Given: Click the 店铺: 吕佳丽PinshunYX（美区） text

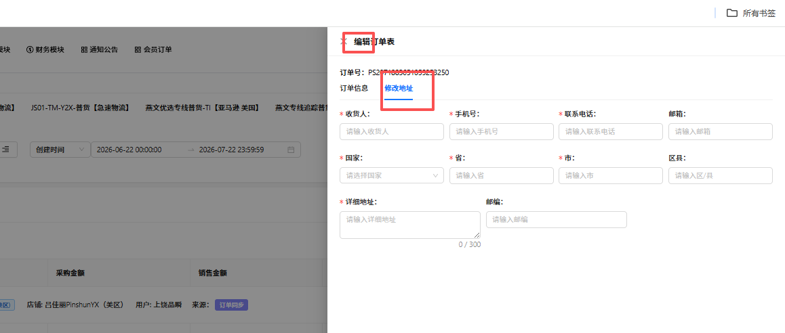Looking at the screenshot, I should (x=75, y=305).
